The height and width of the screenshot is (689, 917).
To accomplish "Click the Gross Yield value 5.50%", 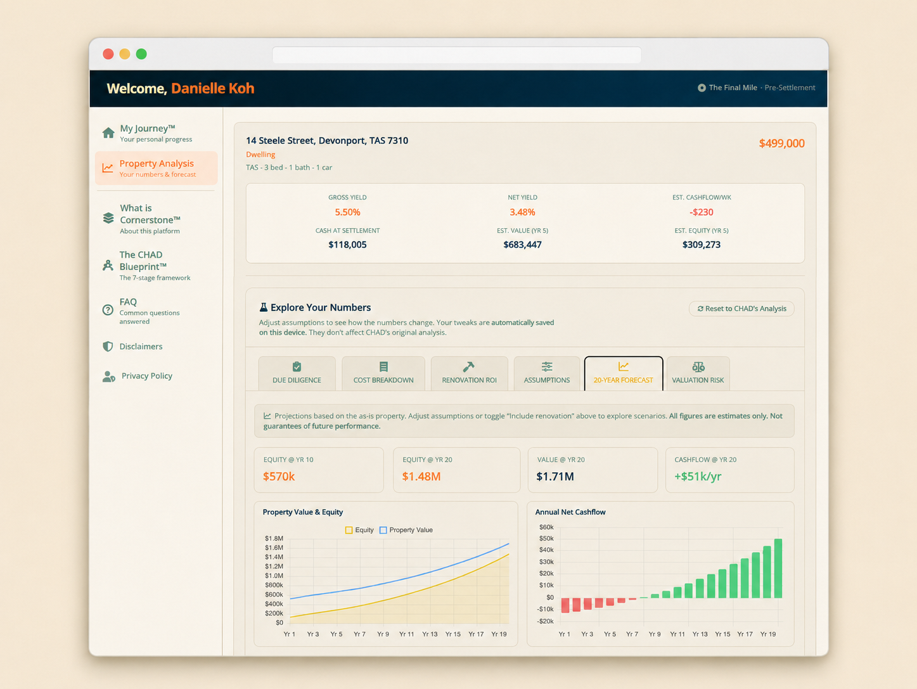I will (347, 212).
